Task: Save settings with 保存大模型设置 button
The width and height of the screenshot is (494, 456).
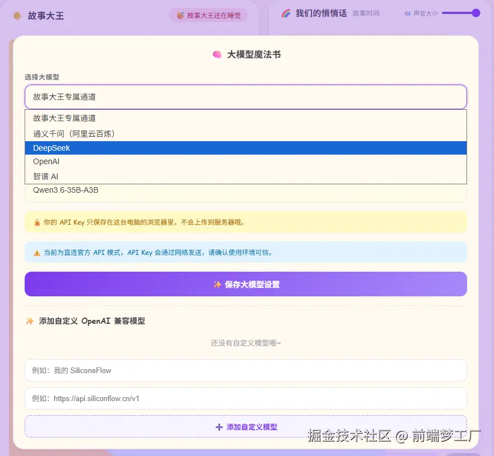Action: (x=246, y=284)
